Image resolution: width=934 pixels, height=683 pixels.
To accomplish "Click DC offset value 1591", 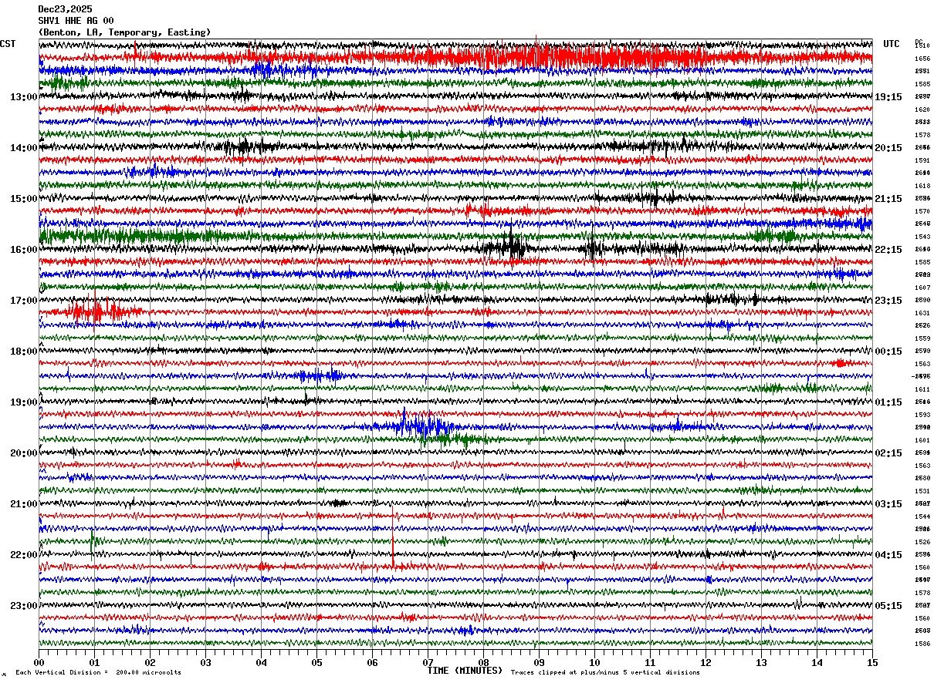I will click(x=922, y=160).
